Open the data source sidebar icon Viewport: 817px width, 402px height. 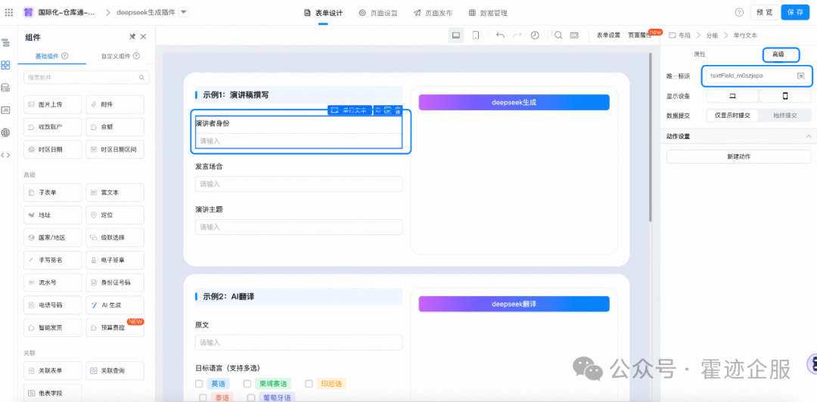pyautogui.click(x=6, y=88)
